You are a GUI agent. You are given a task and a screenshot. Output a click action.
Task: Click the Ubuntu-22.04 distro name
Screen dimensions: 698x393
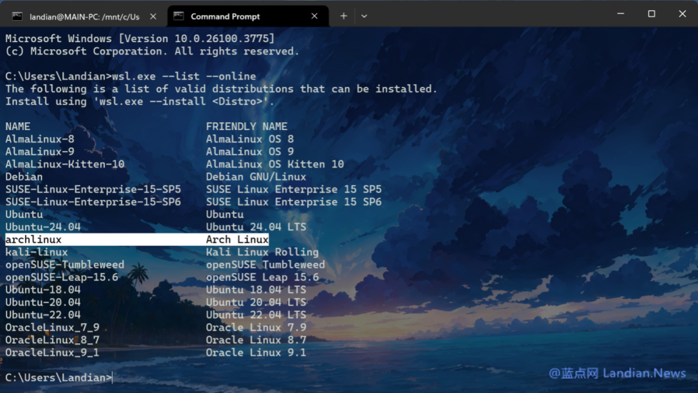[x=43, y=315]
